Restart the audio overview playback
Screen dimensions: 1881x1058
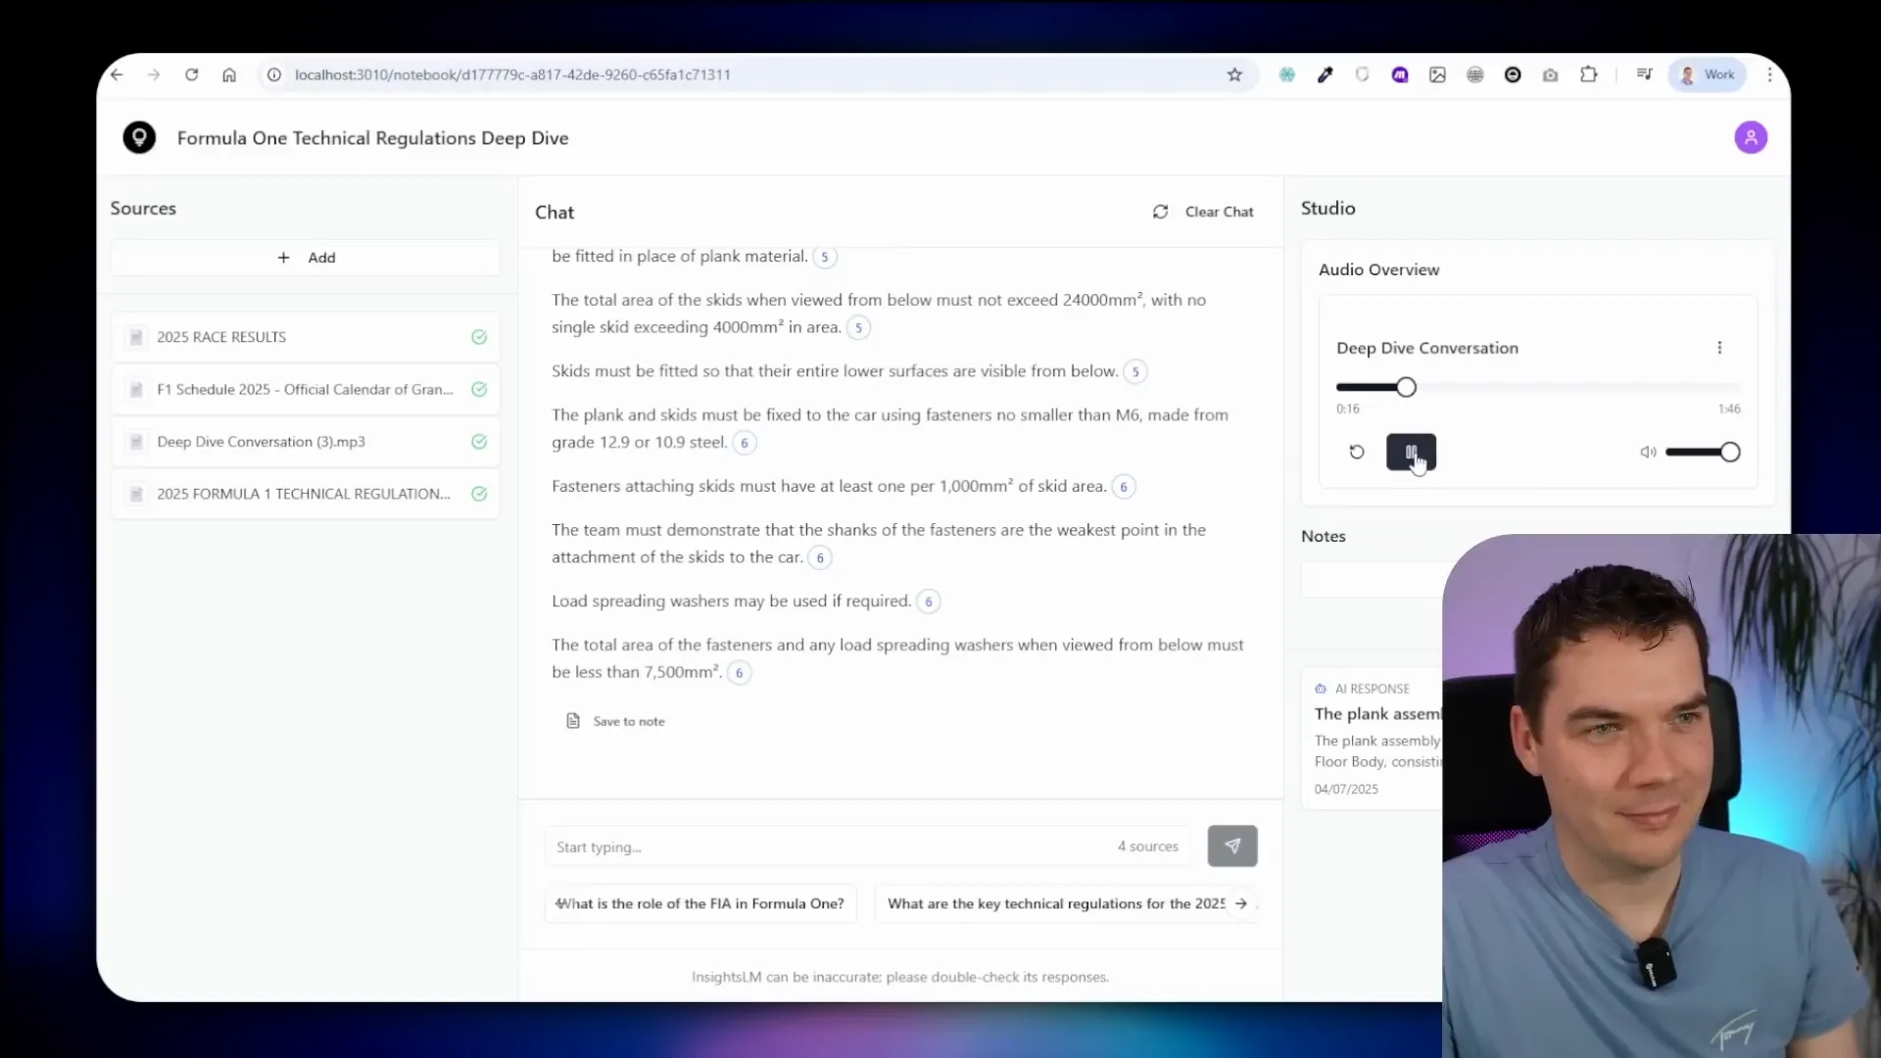(1357, 452)
